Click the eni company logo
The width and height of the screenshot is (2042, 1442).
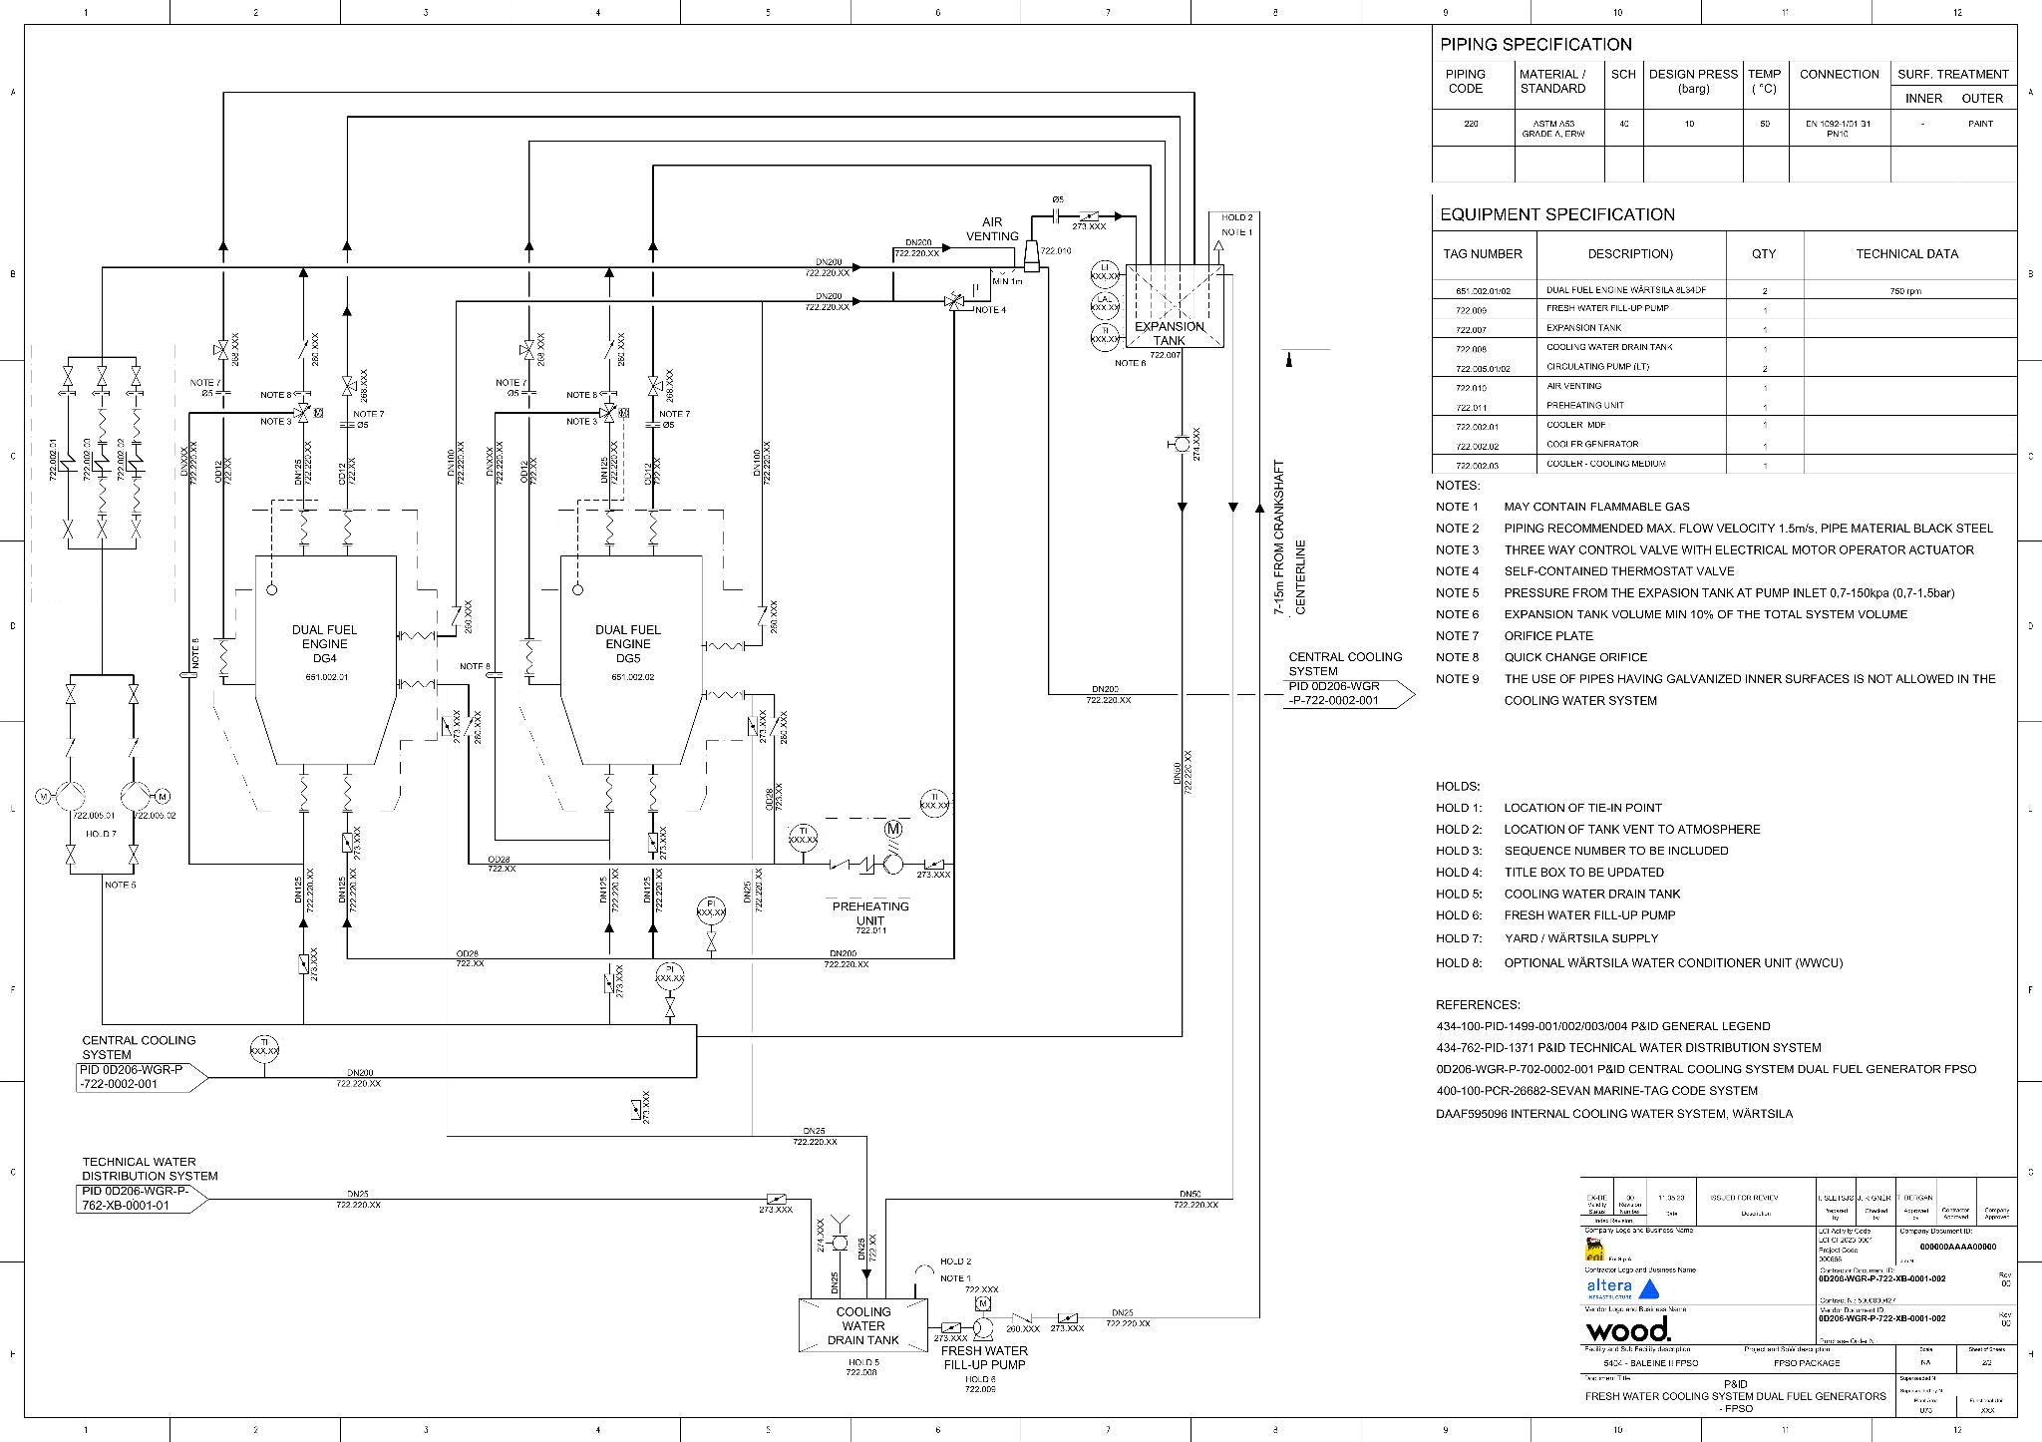tap(1594, 1251)
